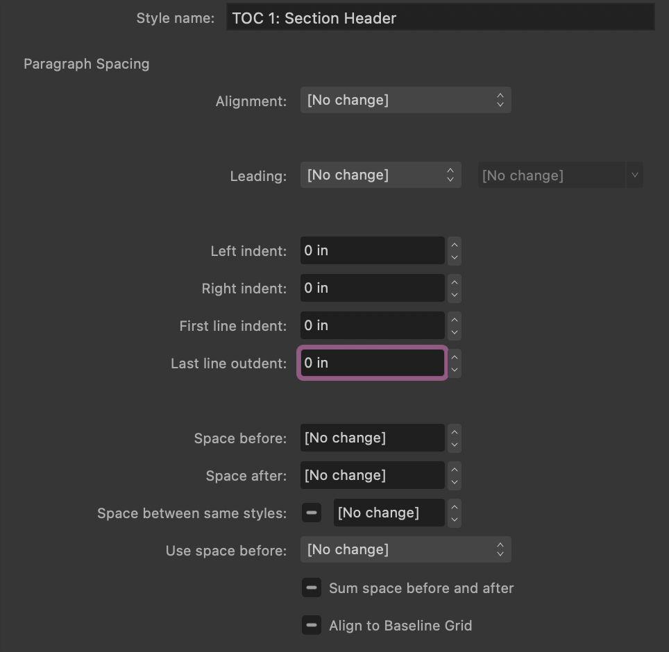Decrease Left indent with down stepper arrow
The height and width of the screenshot is (652, 669).
click(x=455, y=257)
